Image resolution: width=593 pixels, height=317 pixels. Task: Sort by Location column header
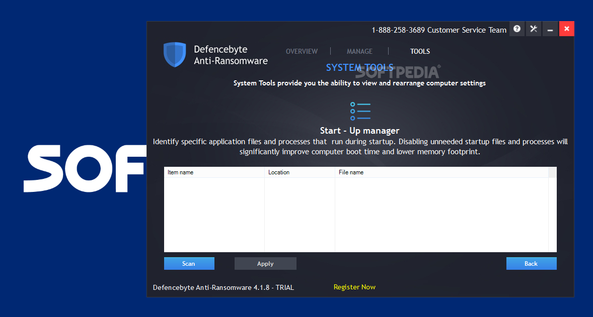click(x=300, y=172)
